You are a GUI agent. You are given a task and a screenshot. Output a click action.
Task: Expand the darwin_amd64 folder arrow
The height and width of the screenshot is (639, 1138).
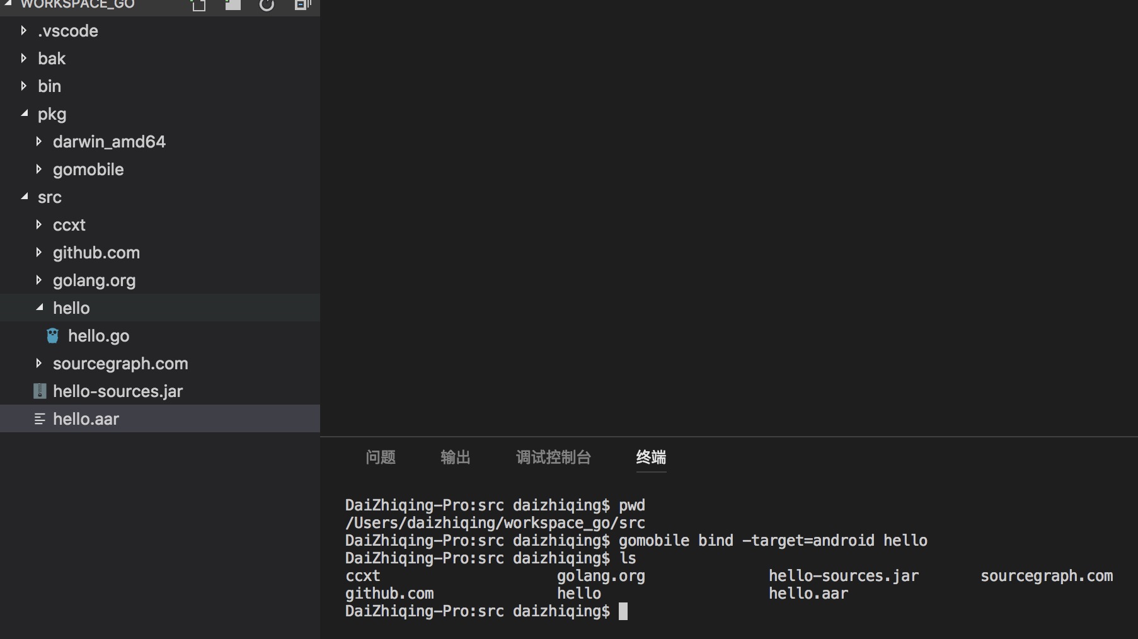pos(38,142)
